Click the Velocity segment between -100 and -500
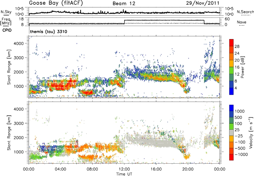The width and height of the screenshot is (254, 176). click(x=231, y=145)
